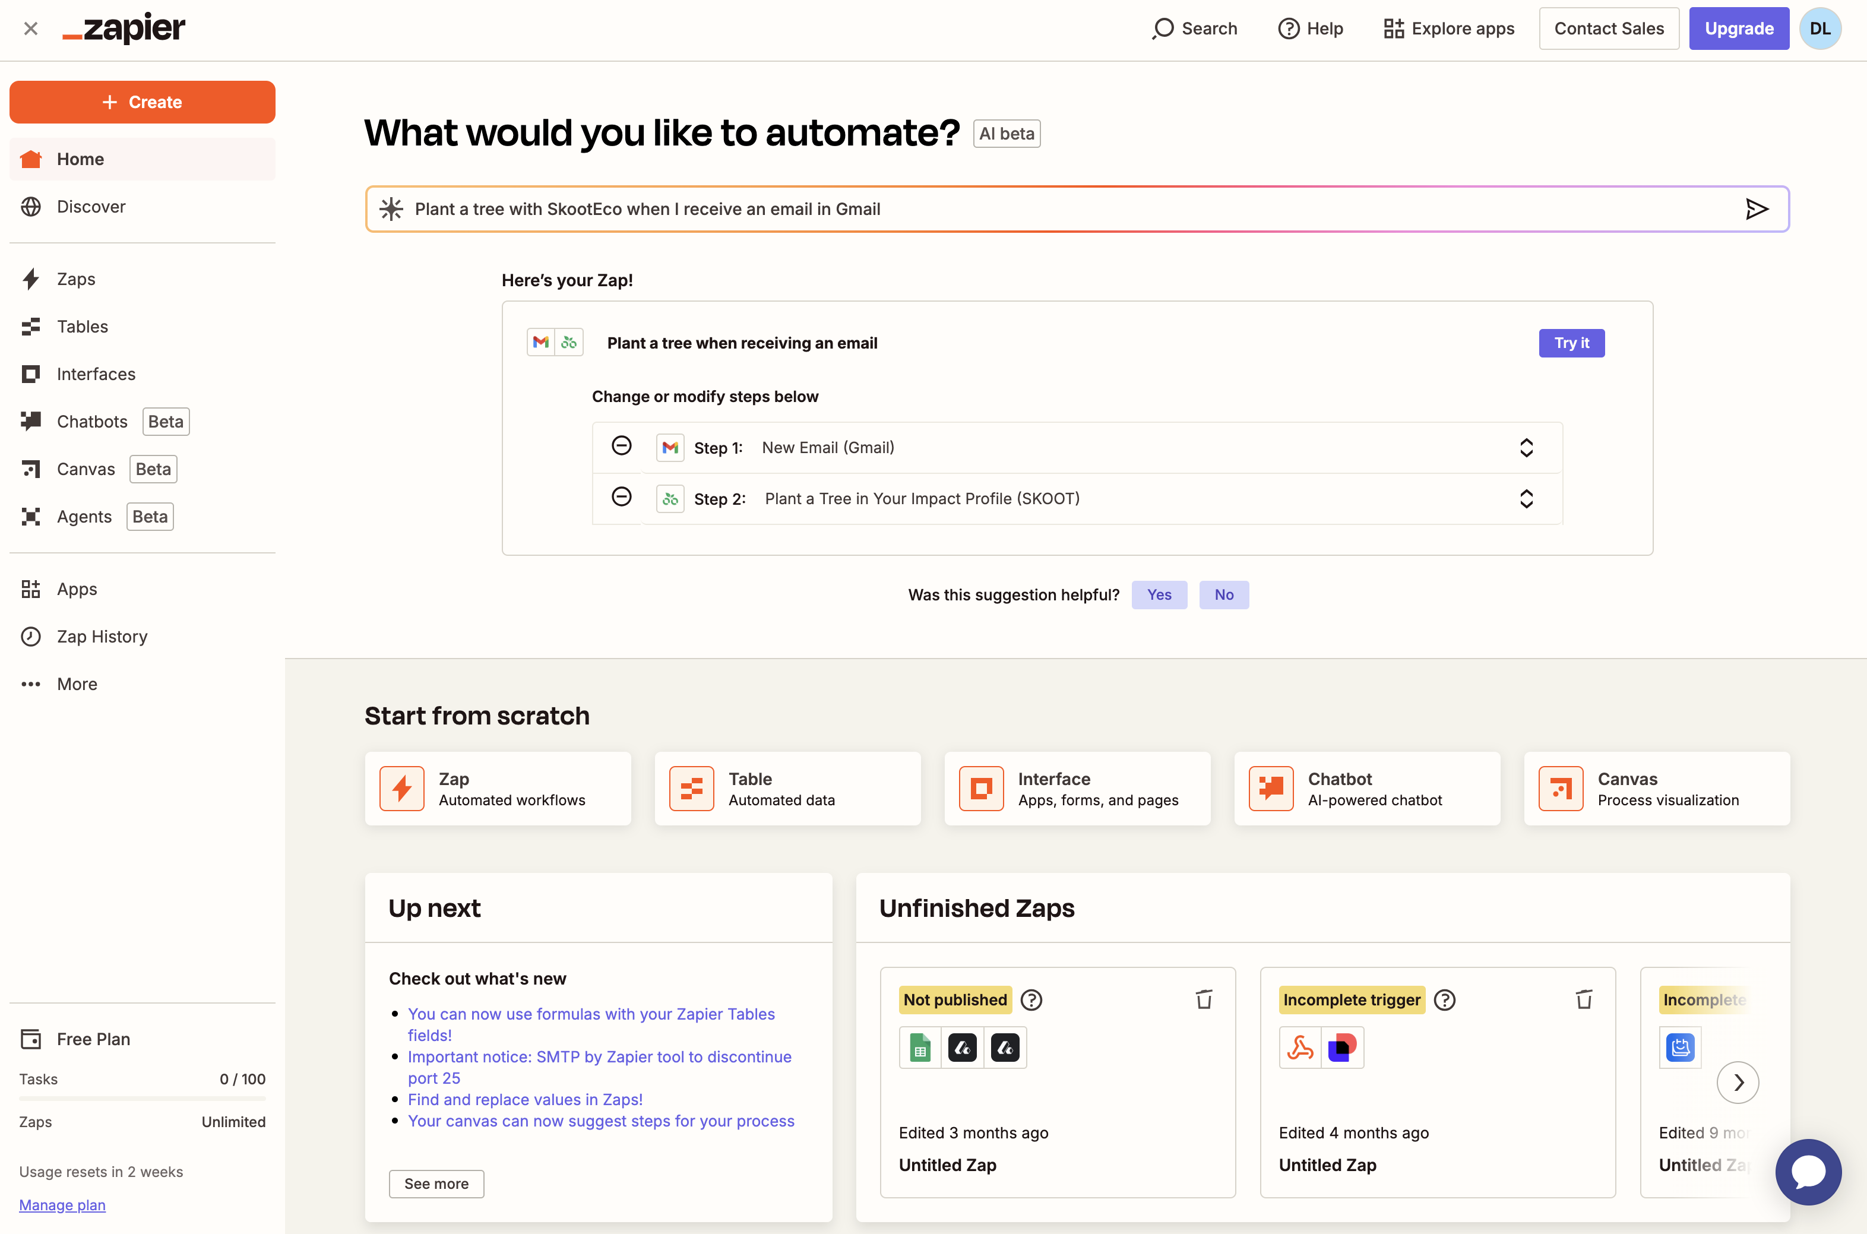The width and height of the screenshot is (1867, 1234).
Task: Click the Gmail icon in Step 1
Action: coord(669,448)
